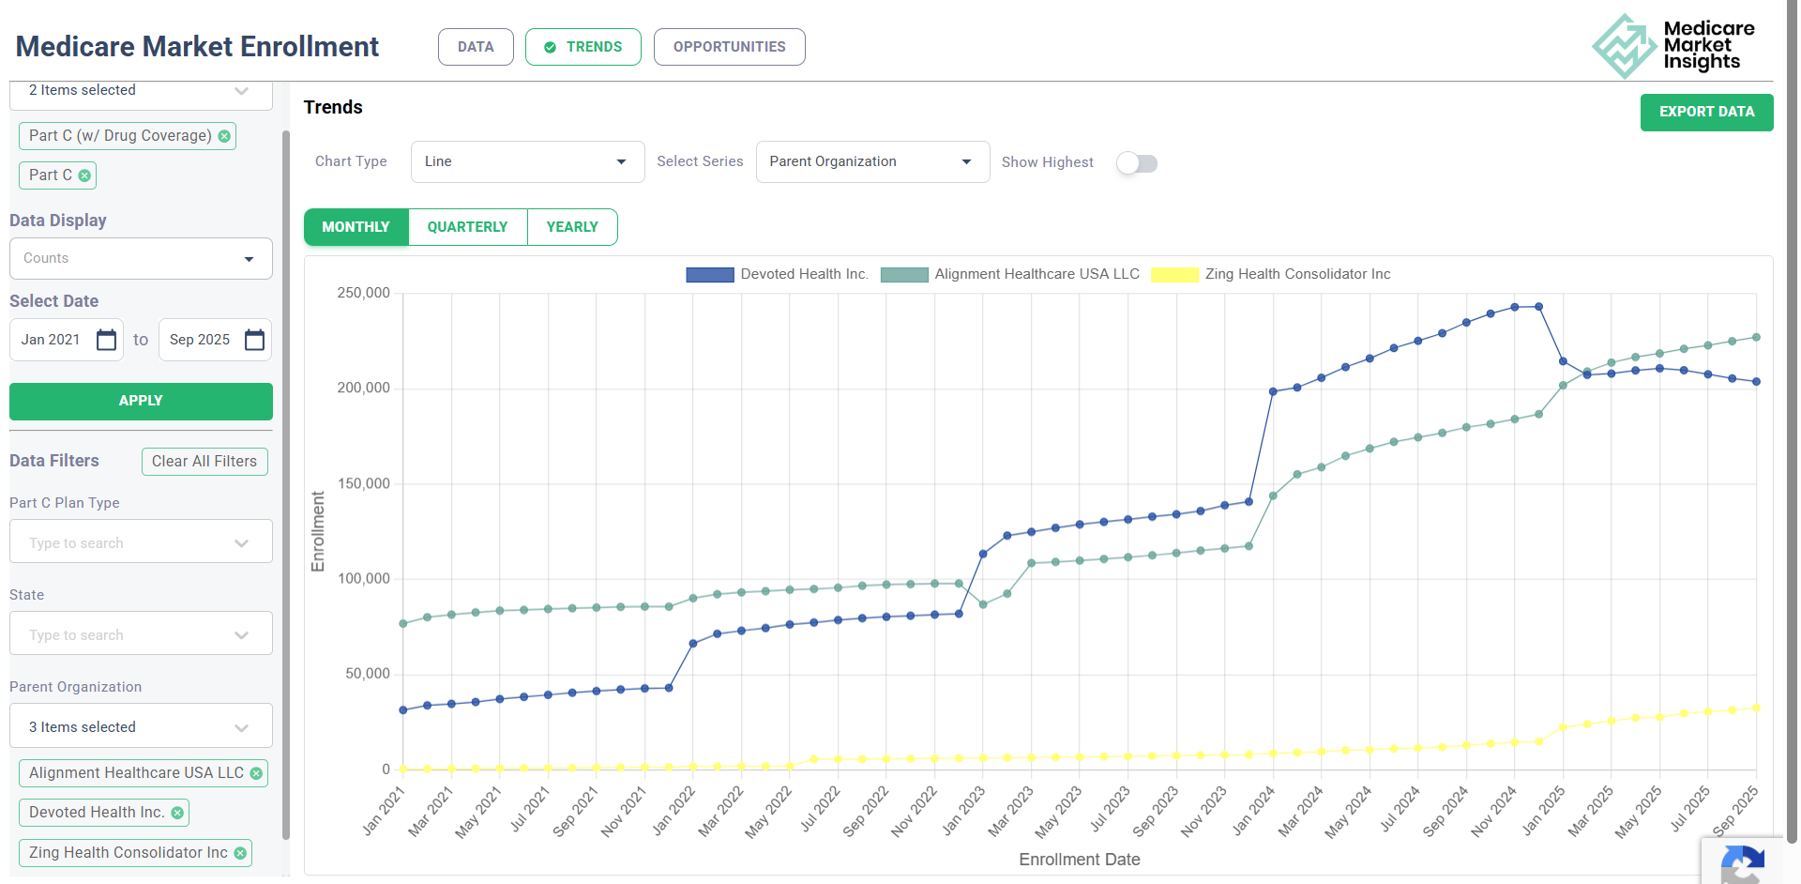Screen dimensions: 1801x884
Task: Switch the chart to Quarterly view
Action: tap(467, 227)
